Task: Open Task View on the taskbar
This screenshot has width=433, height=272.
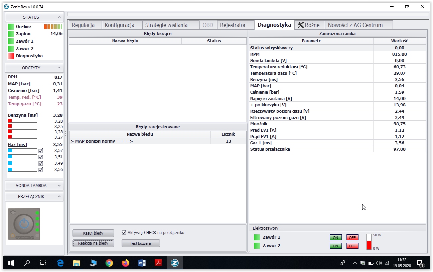Action: [x=43, y=263]
